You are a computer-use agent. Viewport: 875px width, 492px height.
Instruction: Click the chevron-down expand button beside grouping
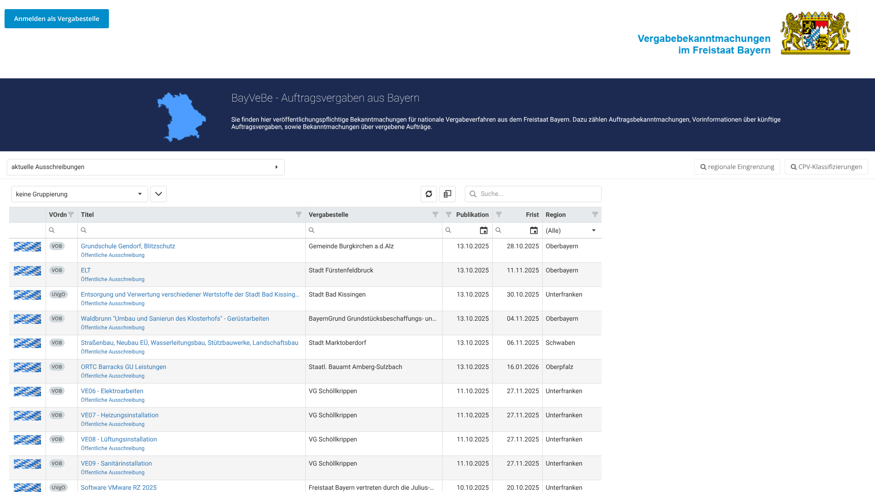[x=159, y=194]
